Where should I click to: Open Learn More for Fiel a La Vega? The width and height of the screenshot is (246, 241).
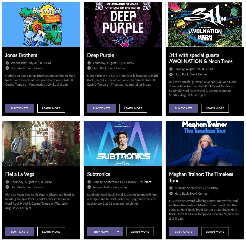[x=51, y=232]
